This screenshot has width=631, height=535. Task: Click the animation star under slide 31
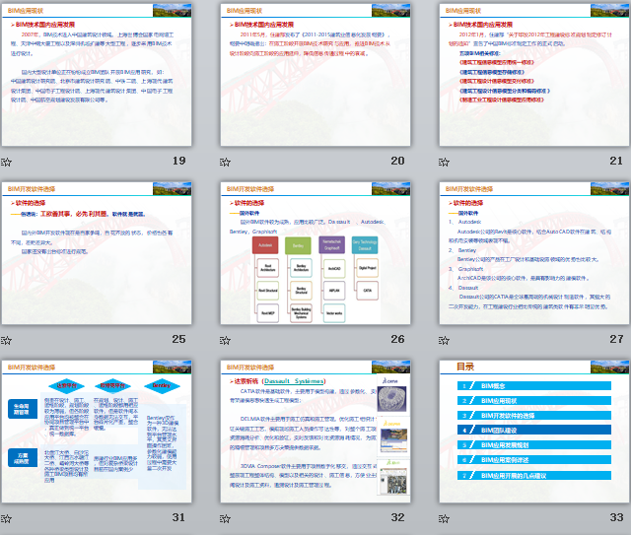pos(7,518)
